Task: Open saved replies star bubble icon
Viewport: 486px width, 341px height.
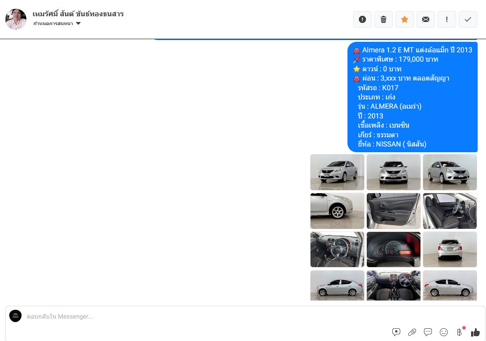Action: (x=396, y=332)
